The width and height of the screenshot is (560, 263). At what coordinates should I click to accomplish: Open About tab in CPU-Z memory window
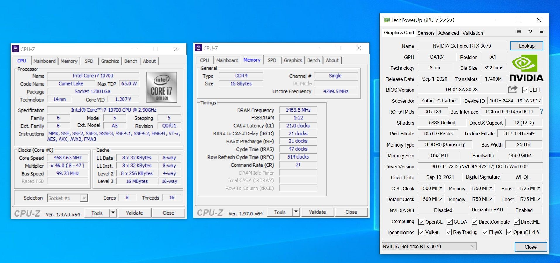pos(332,60)
